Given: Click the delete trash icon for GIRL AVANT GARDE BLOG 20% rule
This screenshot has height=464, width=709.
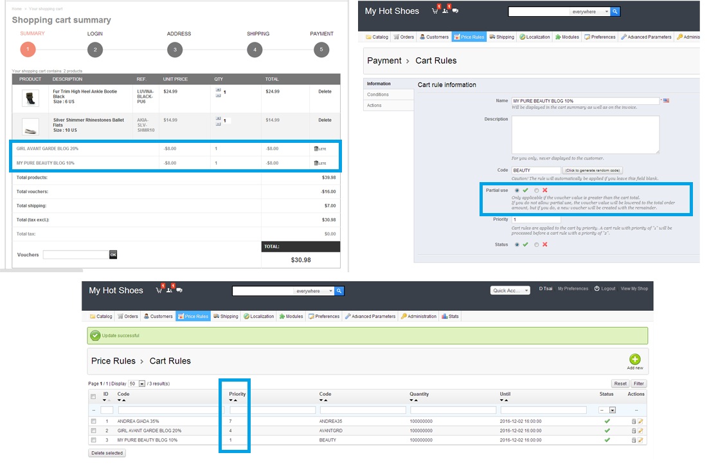Looking at the screenshot, I should pyautogui.click(x=634, y=431).
